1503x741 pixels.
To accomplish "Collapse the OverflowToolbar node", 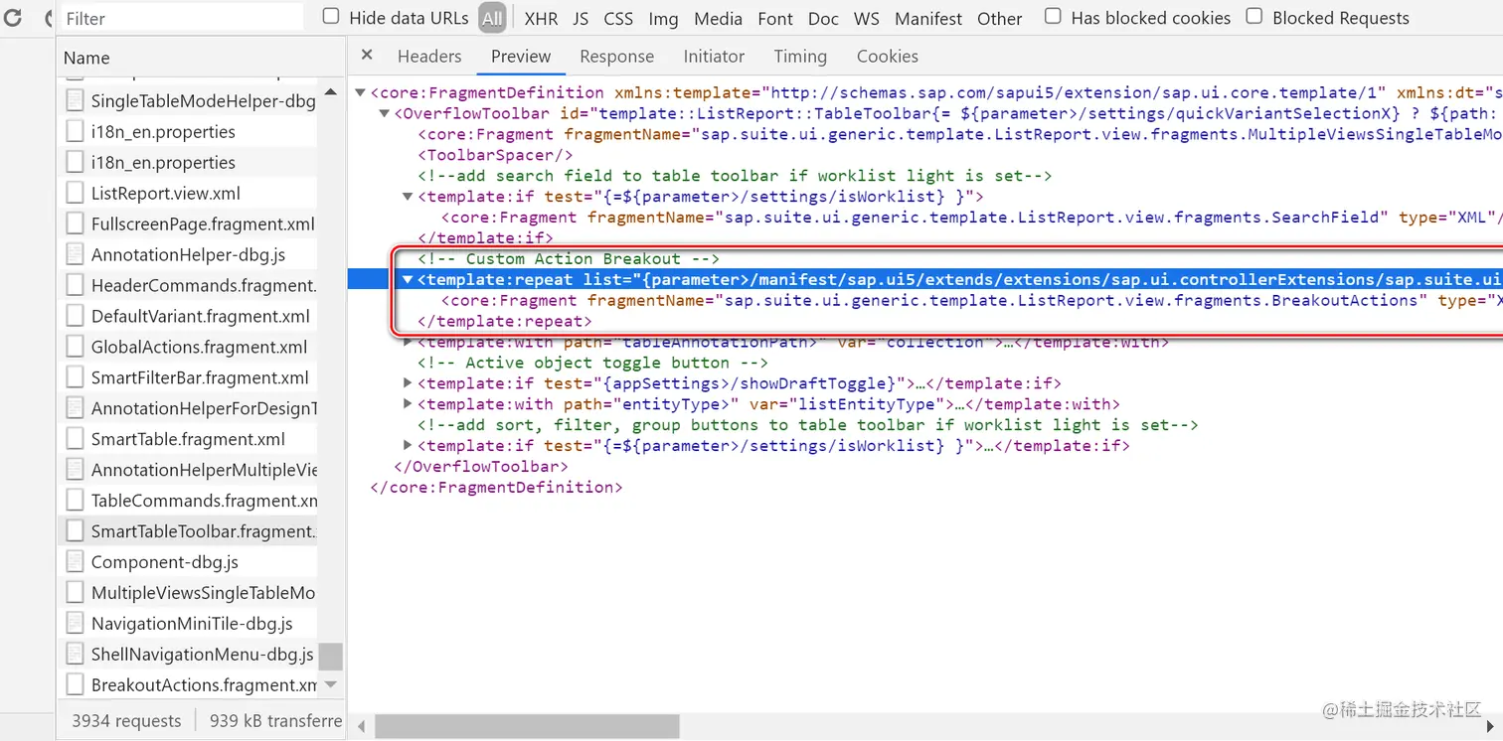I will [384, 113].
